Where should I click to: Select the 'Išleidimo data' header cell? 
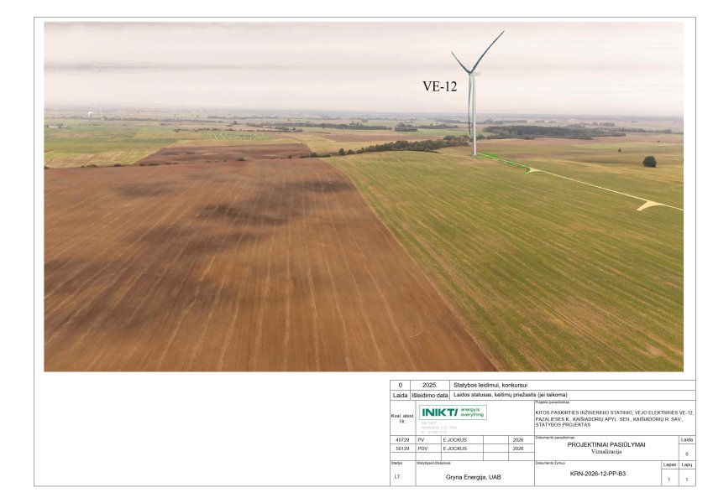pyautogui.click(x=430, y=395)
